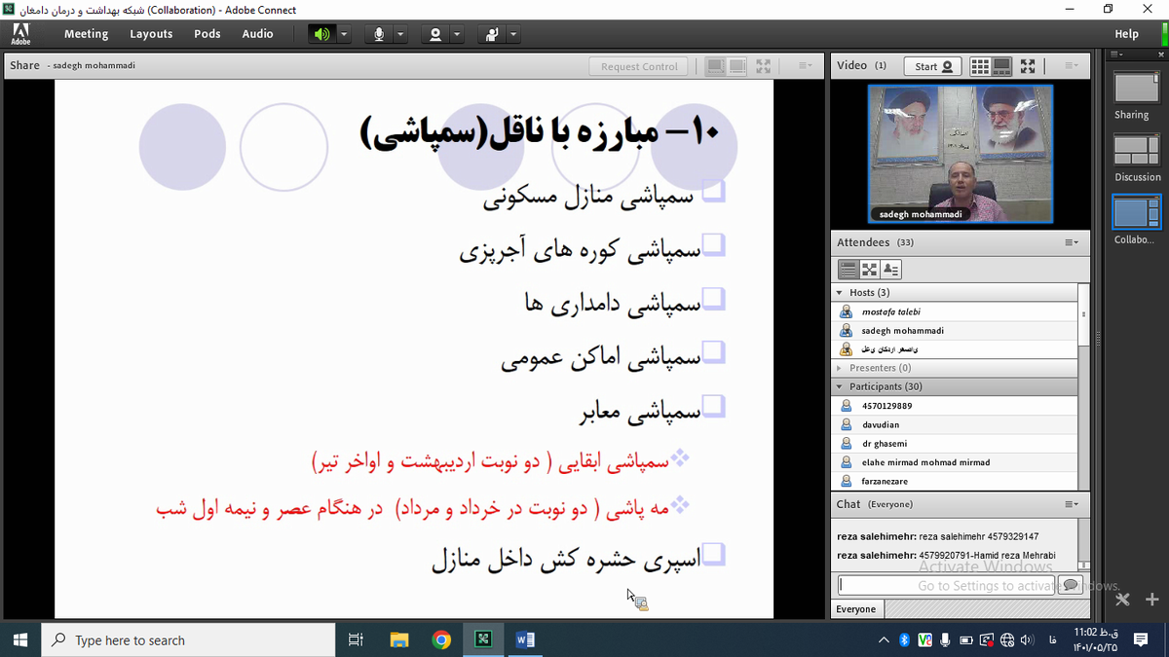Click in the chat message input field
This screenshot has width=1169, height=657.
945,585
